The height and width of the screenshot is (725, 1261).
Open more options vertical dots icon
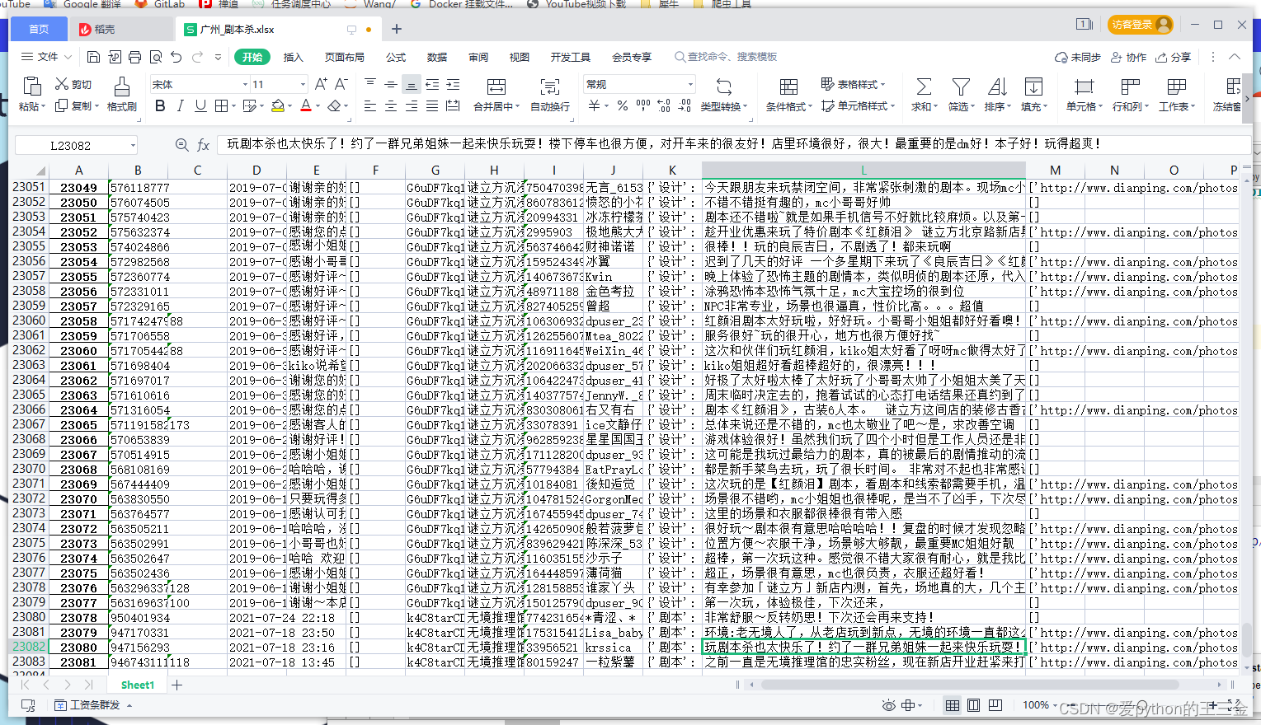point(1212,57)
